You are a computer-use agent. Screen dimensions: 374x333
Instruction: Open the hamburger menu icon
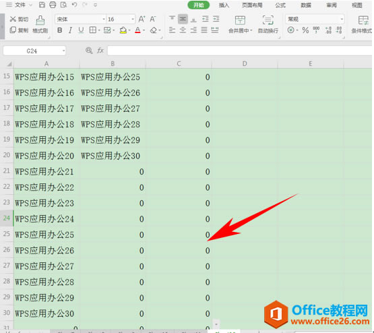pos(9,5)
